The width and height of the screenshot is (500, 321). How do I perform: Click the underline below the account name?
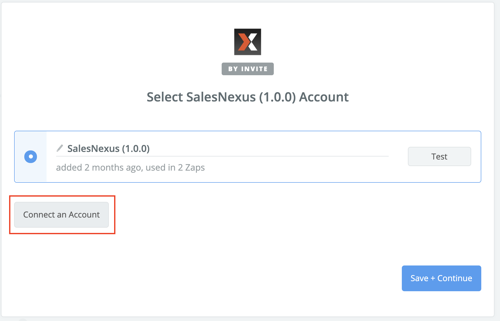pos(222,156)
